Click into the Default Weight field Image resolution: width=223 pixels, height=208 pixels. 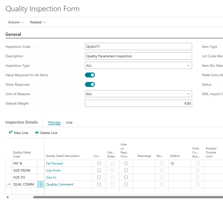(x=138, y=103)
